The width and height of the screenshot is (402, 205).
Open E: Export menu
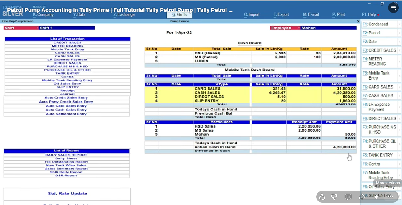point(281,14)
